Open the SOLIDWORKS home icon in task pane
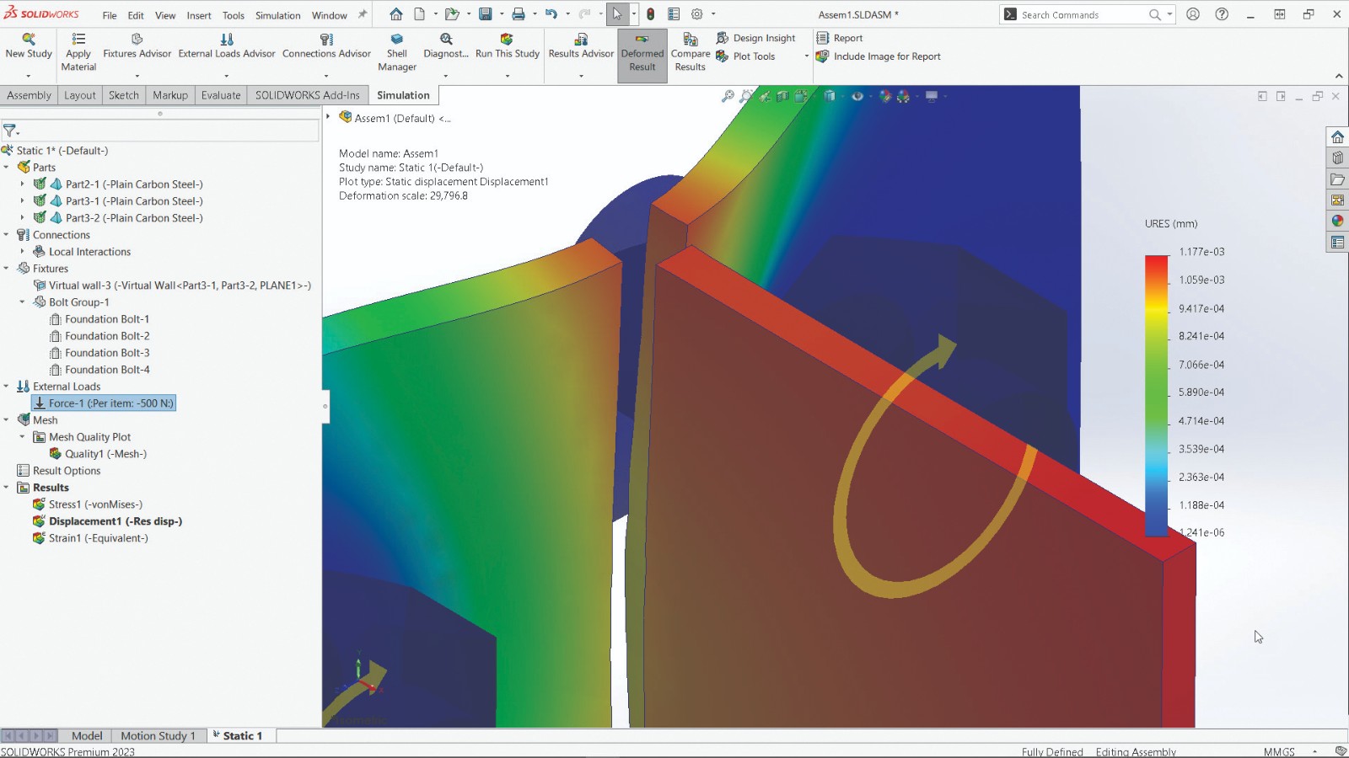This screenshot has height=758, width=1349. [x=1337, y=137]
